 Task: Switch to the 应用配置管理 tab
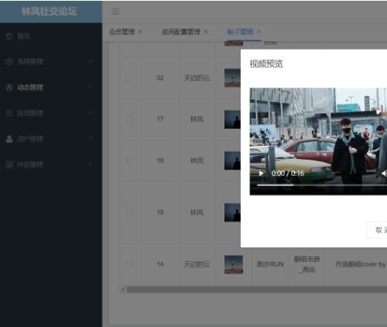(181, 32)
